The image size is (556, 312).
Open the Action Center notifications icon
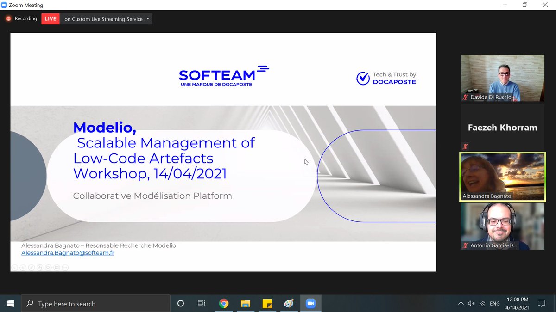tap(541, 303)
